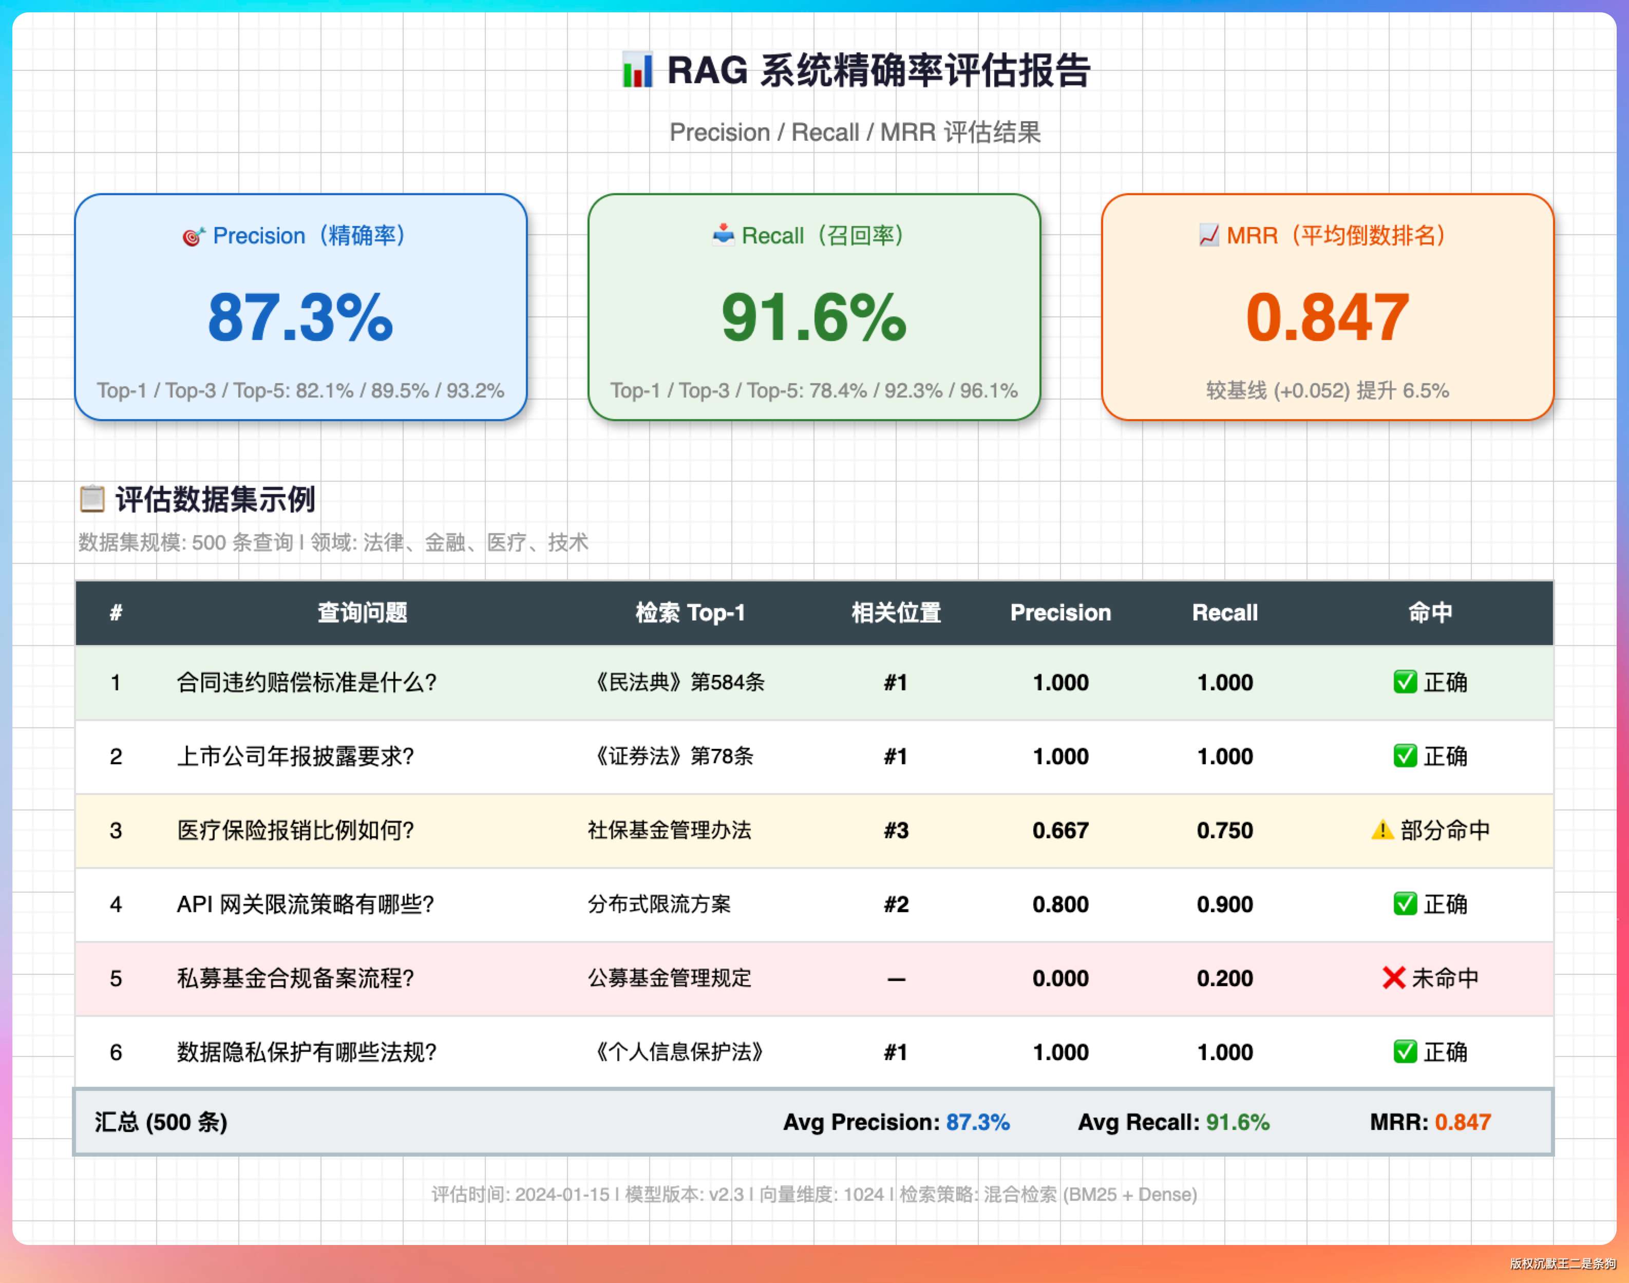Click the MRR: 0.847 summary in the footer row
Screen dimensions: 1629x1283
1430,1122
